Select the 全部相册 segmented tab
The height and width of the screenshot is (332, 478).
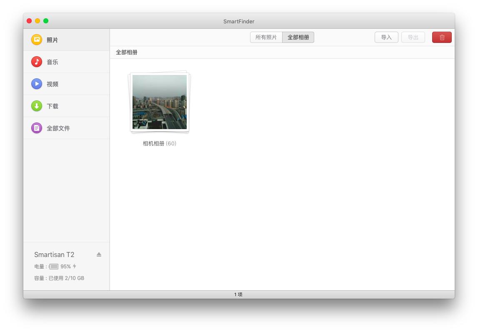click(298, 37)
